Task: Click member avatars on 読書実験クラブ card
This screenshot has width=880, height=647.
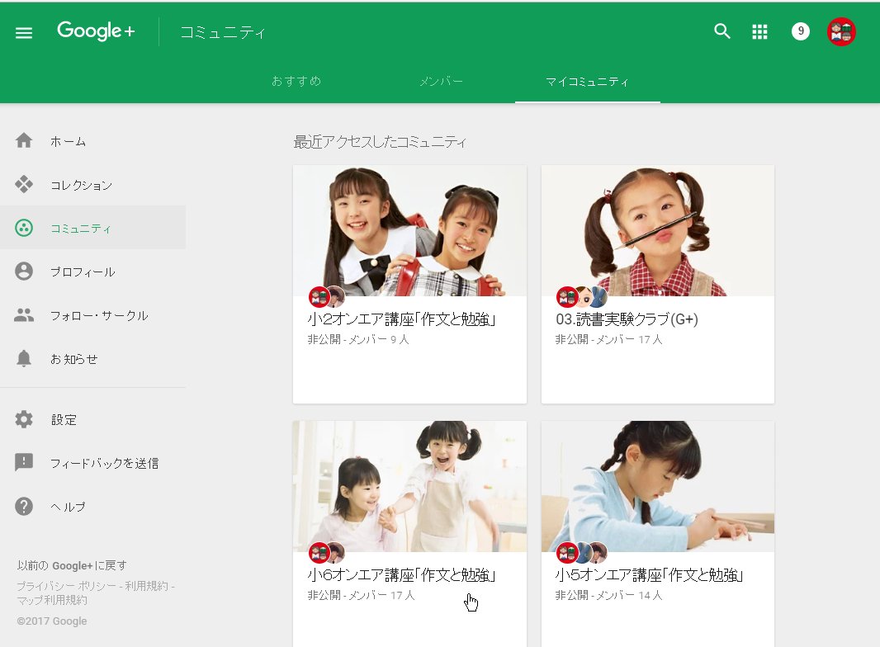Action: click(x=581, y=296)
